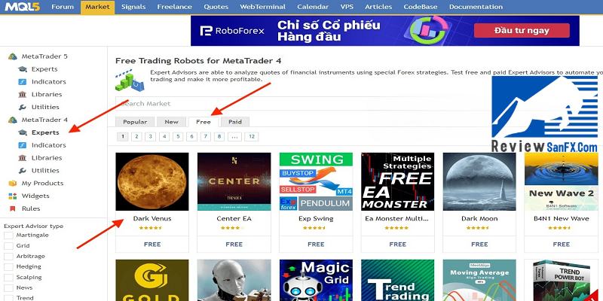The width and height of the screenshot is (603, 301).
Task: Open the Dark Venus product thumbnail
Action: tap(152, 181)
